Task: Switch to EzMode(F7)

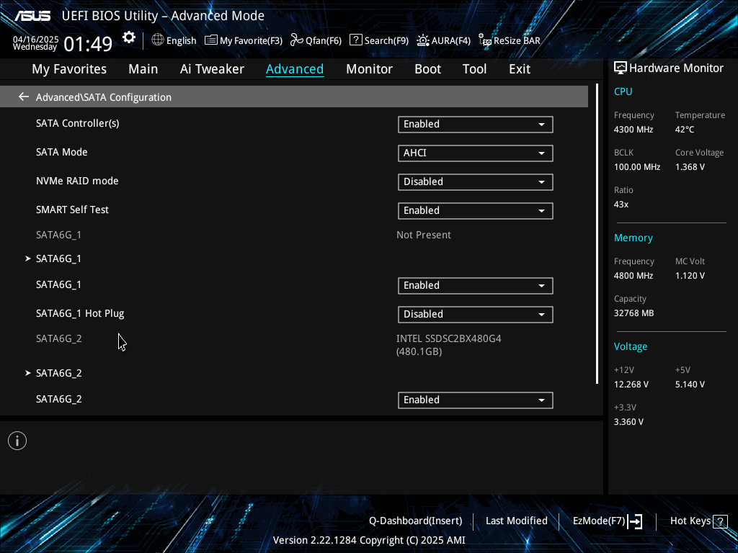Action: click(607, 521)
